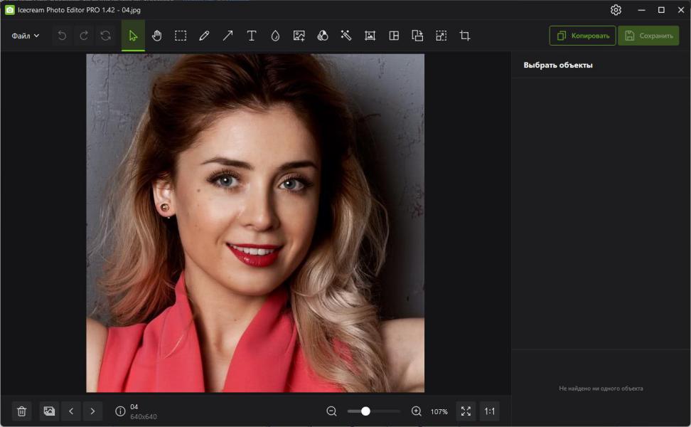691x427 pixels.
Task: Select the crop tool
Action: click(465, 36)
